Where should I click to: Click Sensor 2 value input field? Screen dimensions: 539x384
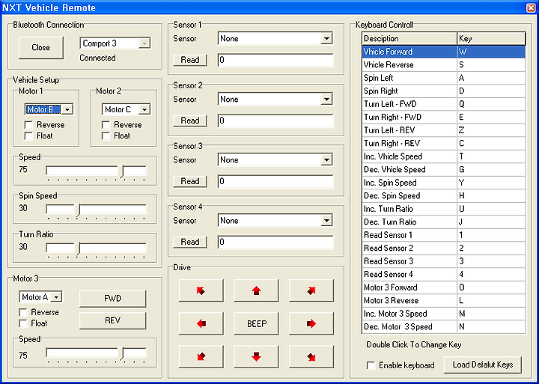(275, 121)
